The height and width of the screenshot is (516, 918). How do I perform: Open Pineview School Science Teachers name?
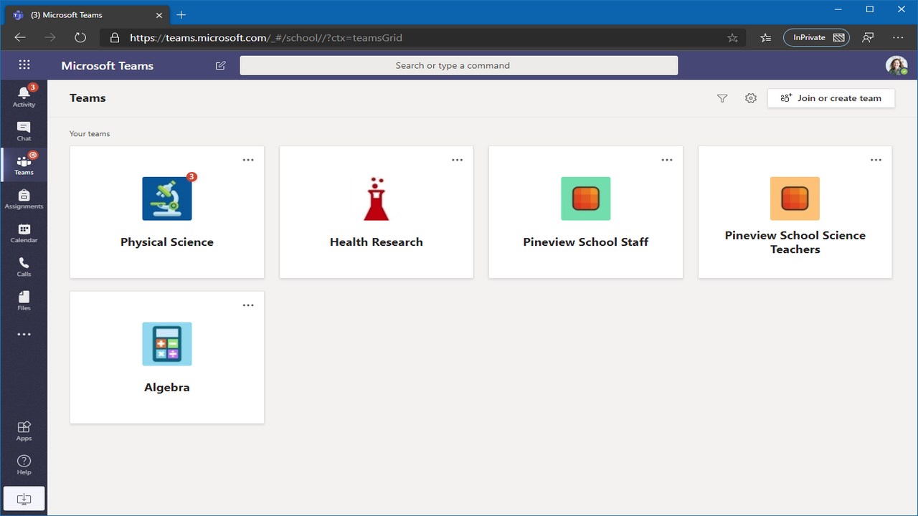coord(795,242)
